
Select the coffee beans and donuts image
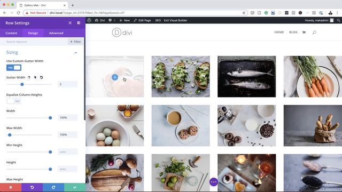[x=247, y=126]
